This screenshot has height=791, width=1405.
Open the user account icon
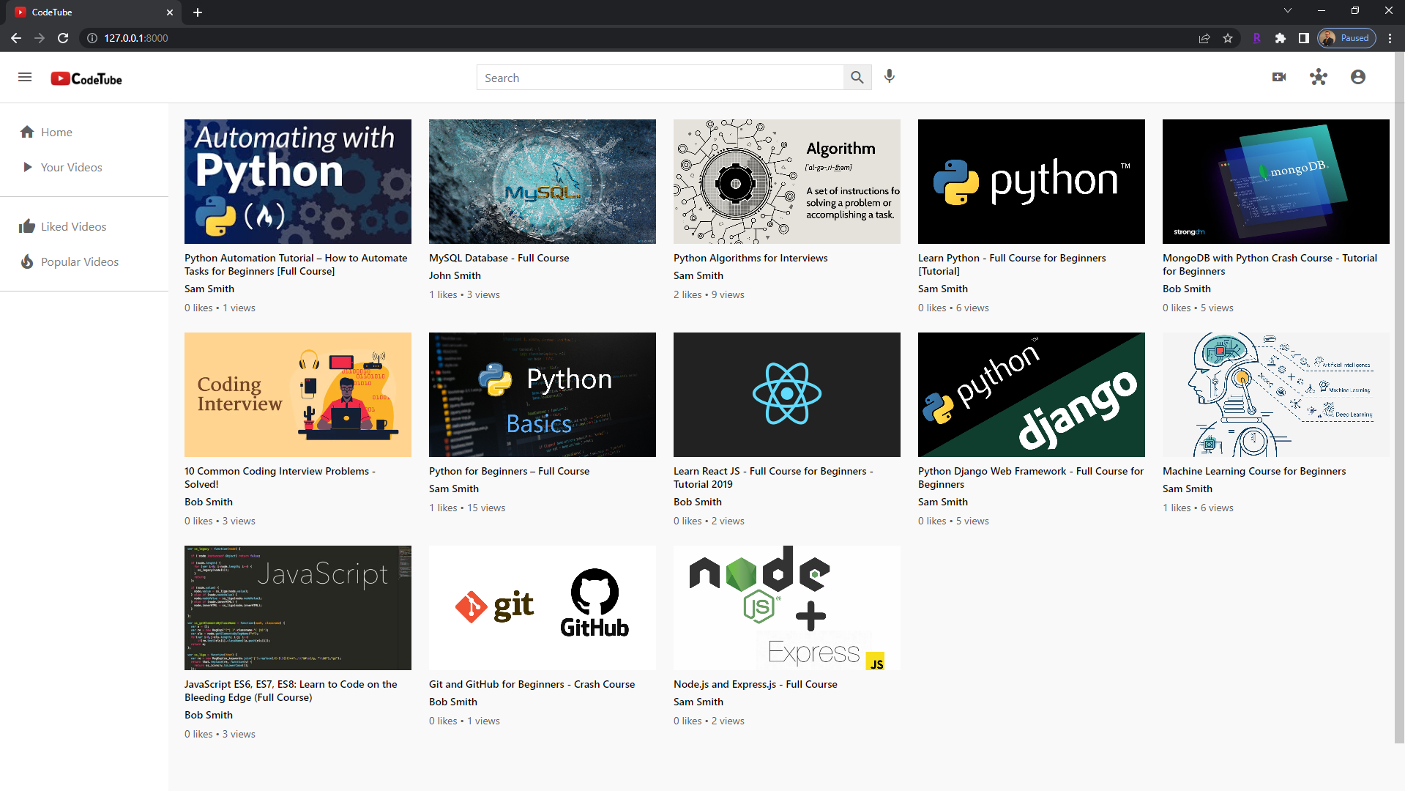pos(1358,77)
